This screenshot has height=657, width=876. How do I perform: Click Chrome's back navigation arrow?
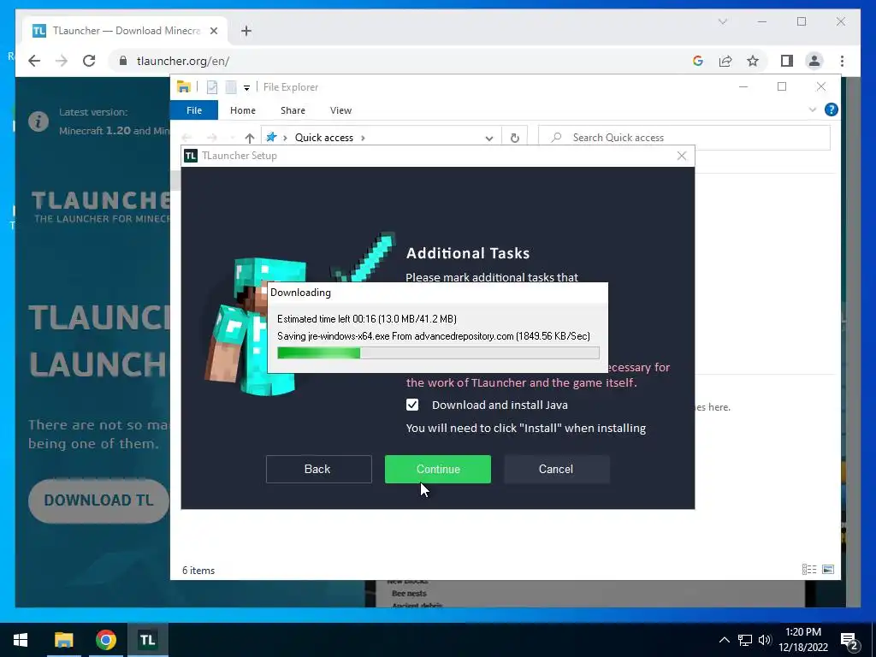pyautogui.click(x=34, y=61)
